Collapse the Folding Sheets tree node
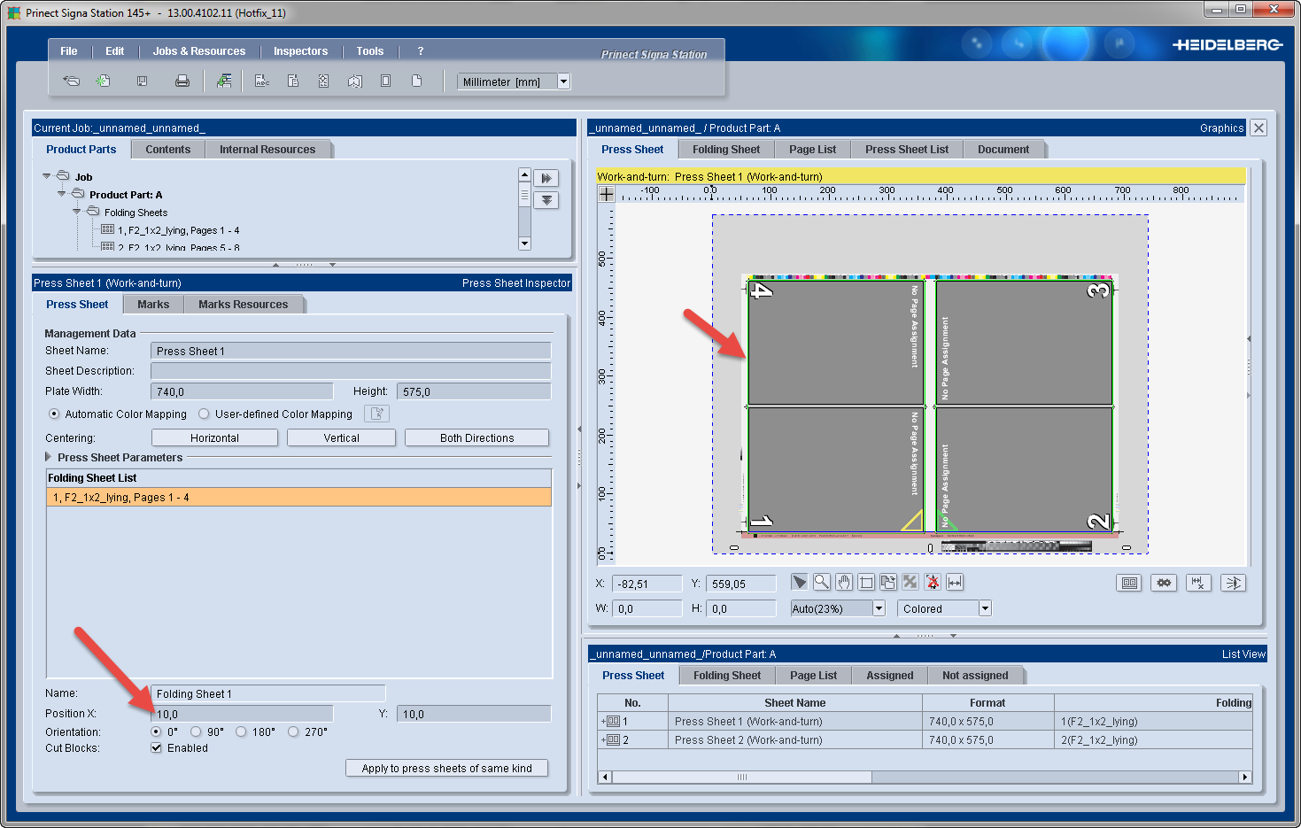This screenshot has width=1301, height=828. pyautogui.click(x=76, y=212)
